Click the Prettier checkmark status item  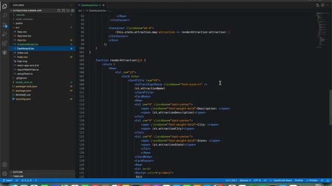(312, 180)
